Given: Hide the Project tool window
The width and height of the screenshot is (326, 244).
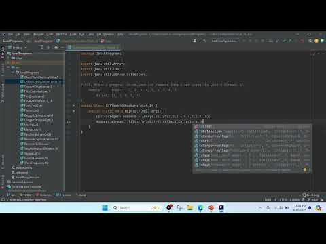Looking at the screenshot, I should pos(62,47).
